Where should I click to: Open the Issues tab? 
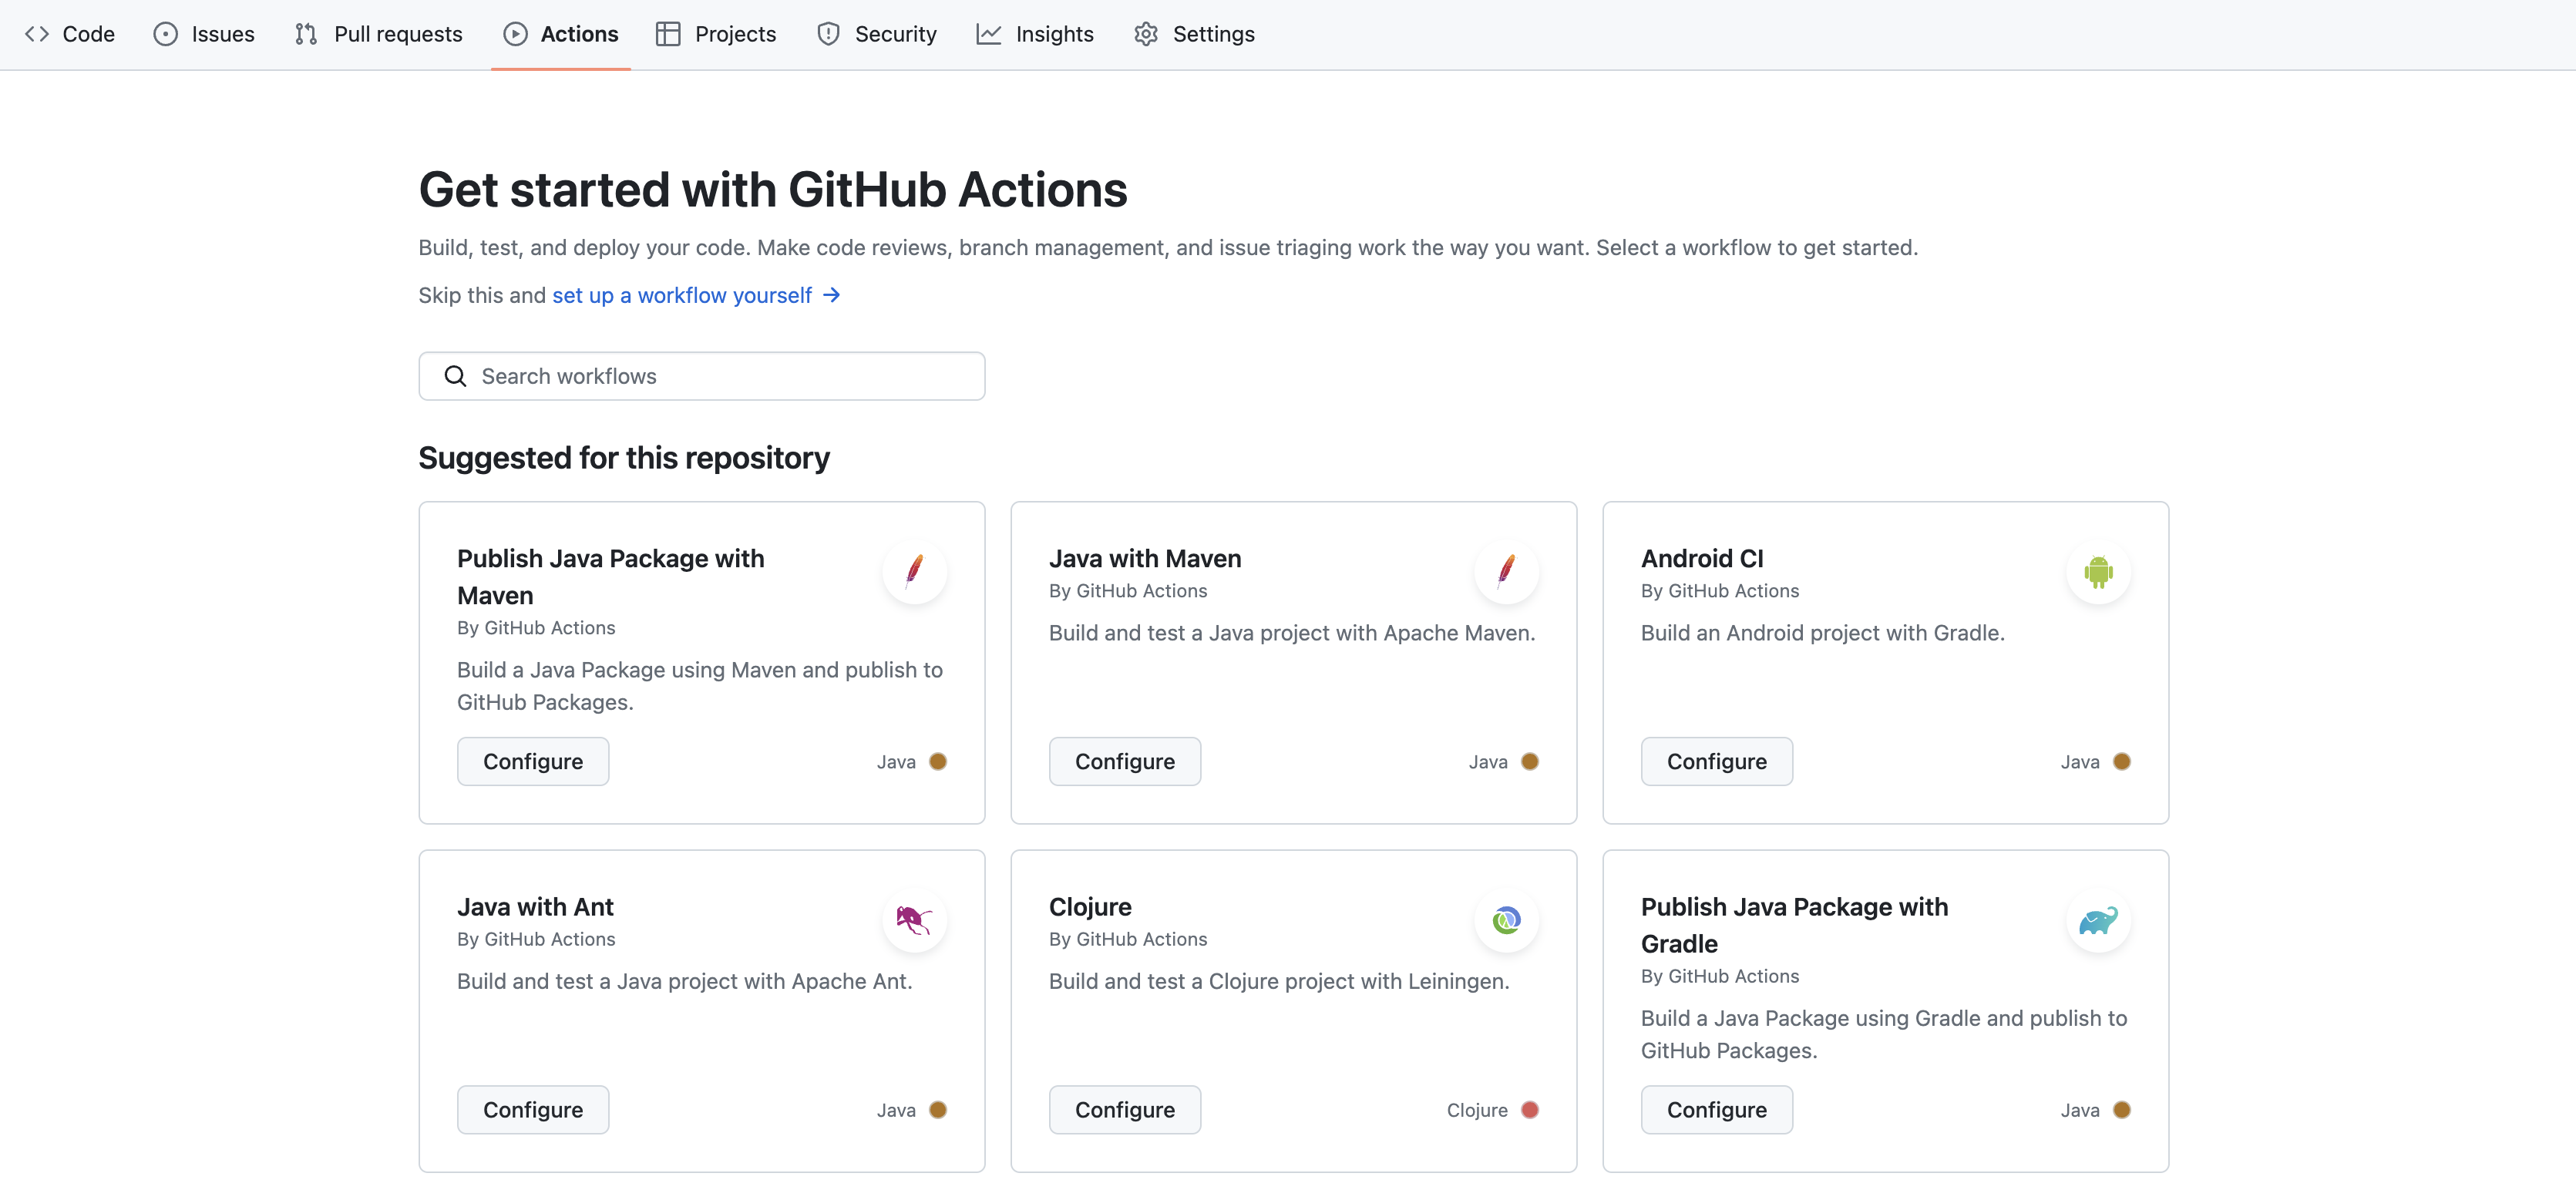pos(204,34)
